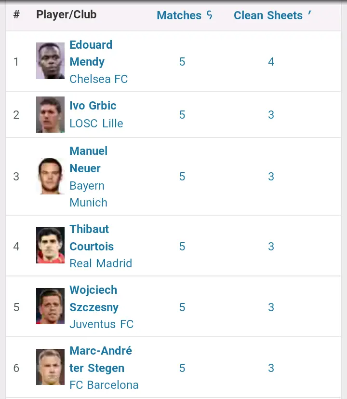Open Marc-André ter Stegen's headshot

click(x=50, y=367)
